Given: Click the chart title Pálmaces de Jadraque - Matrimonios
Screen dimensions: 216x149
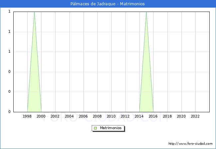Looking at the screenshot, I should tap(107, 4).
